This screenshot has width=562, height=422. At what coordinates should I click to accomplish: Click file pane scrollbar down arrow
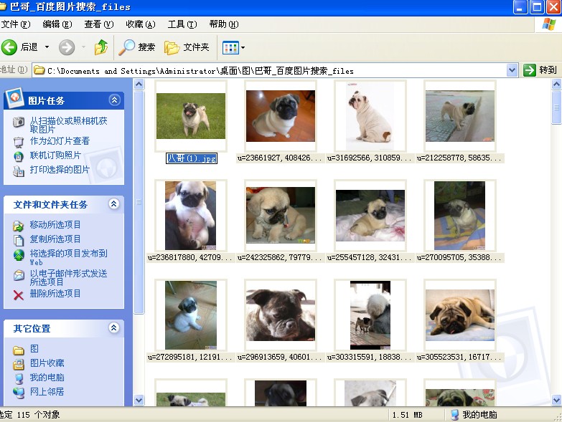click(x=556, y=400)
